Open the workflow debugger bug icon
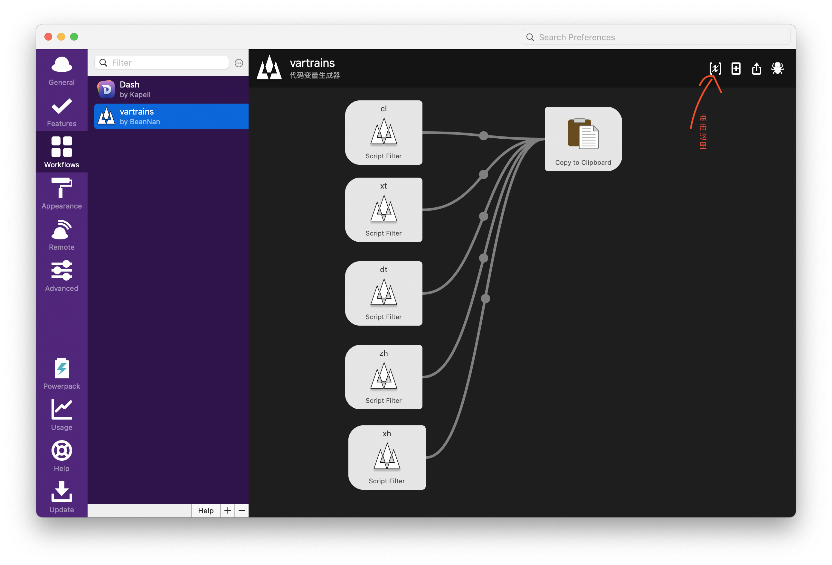 coord(777,68)
